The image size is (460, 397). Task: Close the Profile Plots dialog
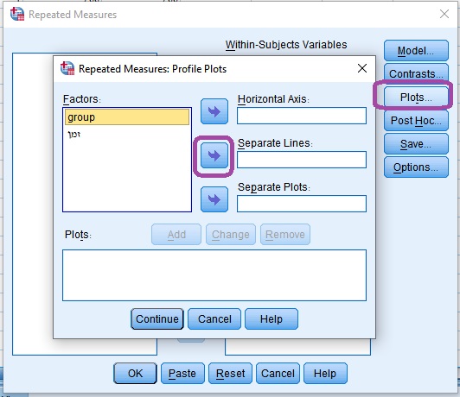pyautogui.click(x=362, y=68)
